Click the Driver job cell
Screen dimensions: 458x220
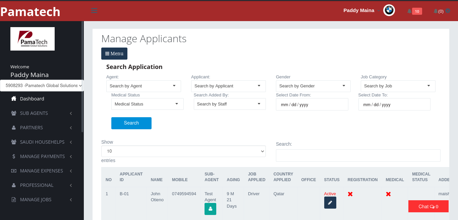pyautogui.click(x=254, y=194)
